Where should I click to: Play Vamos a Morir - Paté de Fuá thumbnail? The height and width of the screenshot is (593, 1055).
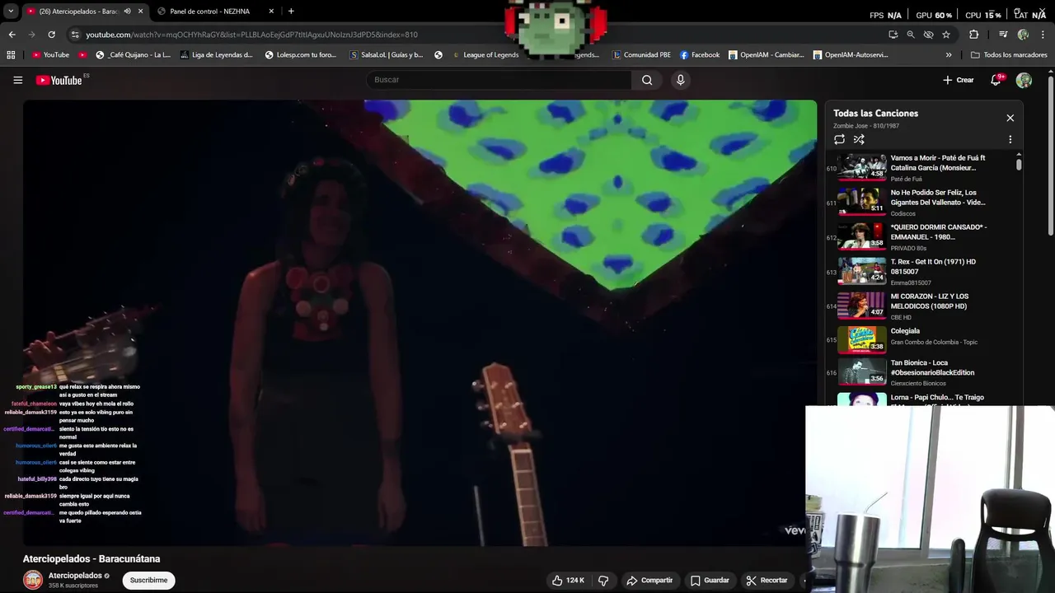(862, 167)
